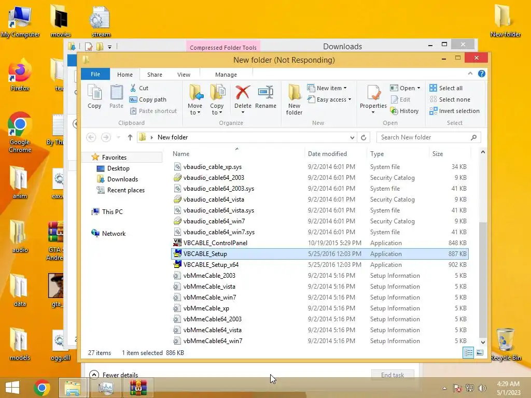Click Recent places in Favorites
The height and width of the screenshot is (398, 531).
[x=121, y=190]
